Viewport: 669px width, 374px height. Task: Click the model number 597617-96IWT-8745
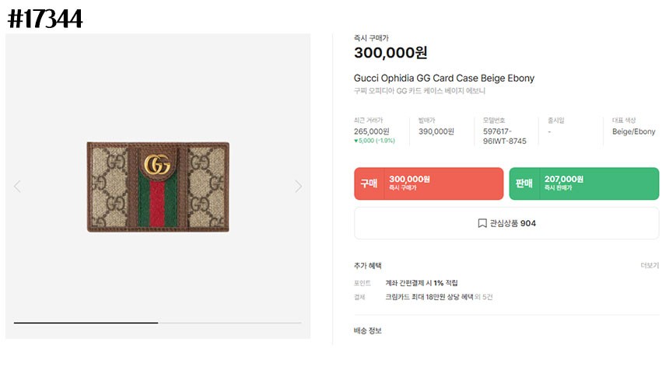504,136
